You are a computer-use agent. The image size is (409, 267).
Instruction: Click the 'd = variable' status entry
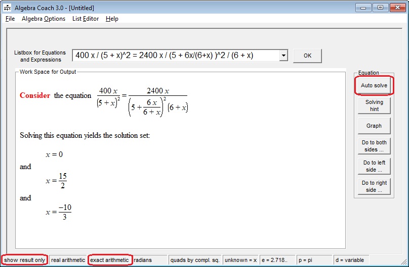(x=352, y=260)
